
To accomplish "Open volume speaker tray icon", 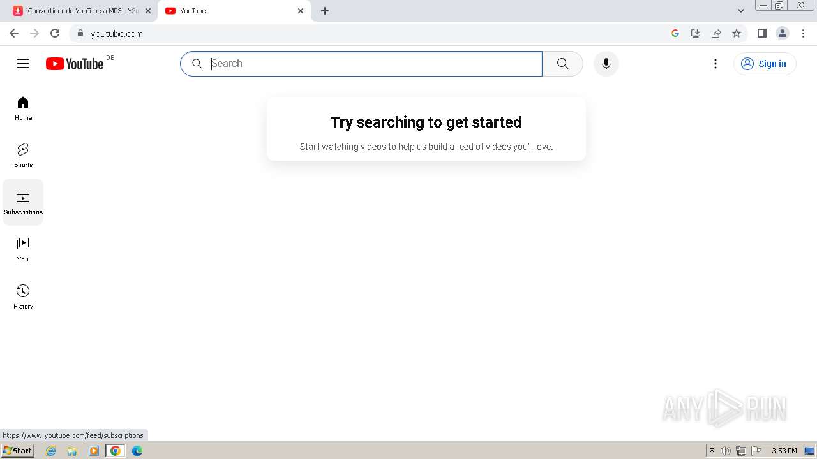I will coord(726,451).
